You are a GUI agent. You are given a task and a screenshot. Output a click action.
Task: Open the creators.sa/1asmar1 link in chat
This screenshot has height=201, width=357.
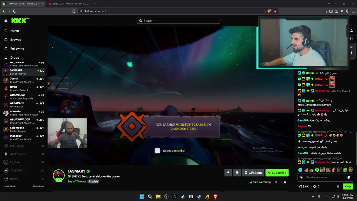314,105
